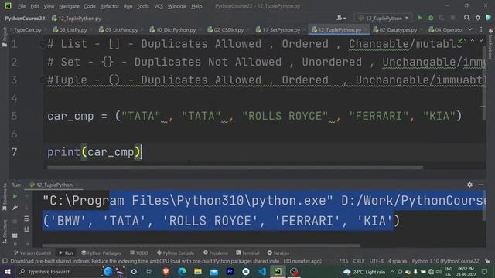Open Terminal tool window
The width and height of the screenshot is (495, 278).
pyautogui.click(x=247, y=253)
